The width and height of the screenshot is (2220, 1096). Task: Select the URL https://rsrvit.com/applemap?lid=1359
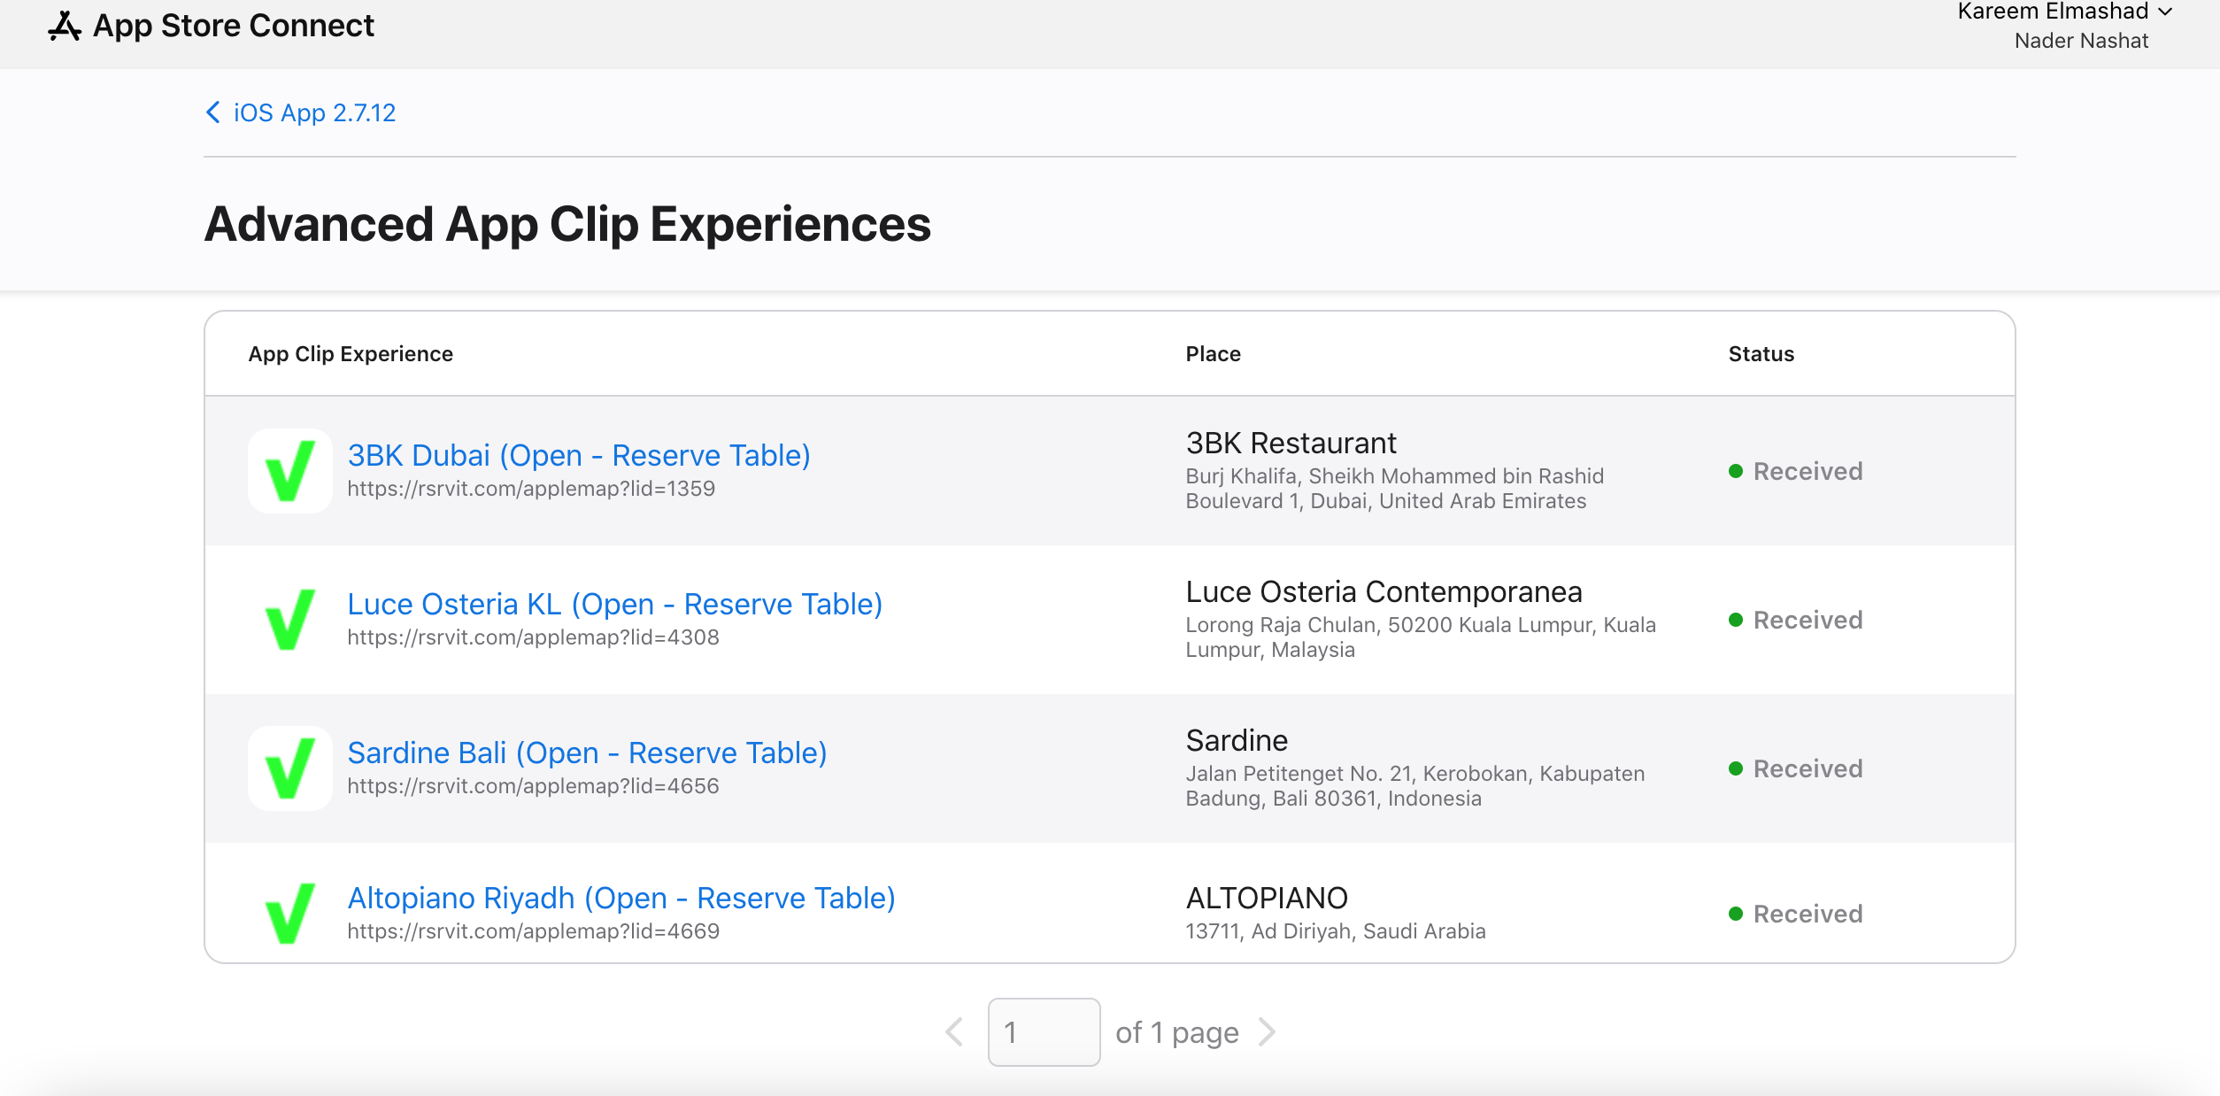531,489
